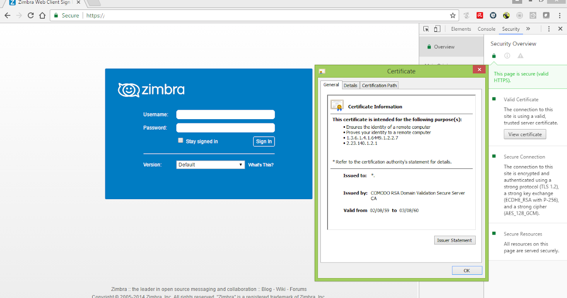The image size is (567, 298).
Task: Open the Details tab of the Certificate dialog
Action: (x=351, y=85)
